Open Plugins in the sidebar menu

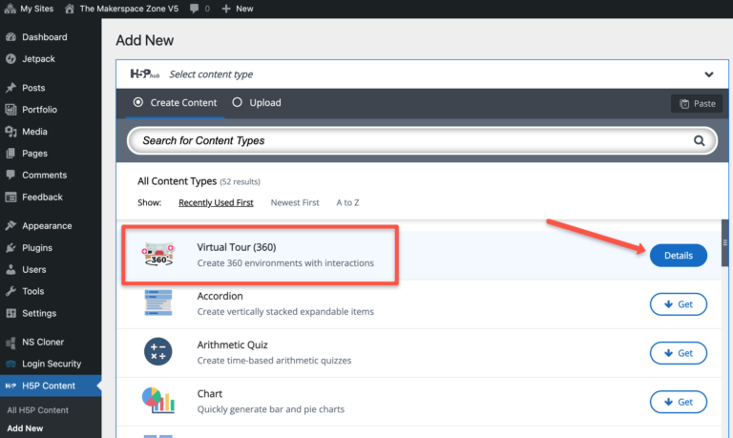pos(37,248)
